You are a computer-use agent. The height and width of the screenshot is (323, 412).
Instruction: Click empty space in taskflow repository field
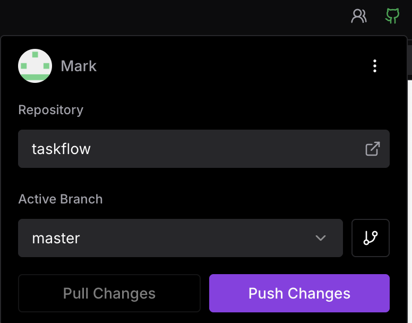[x=223, y=149]
